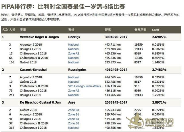Image resolution: width=184 pixels, height=132 pixels.
Task: Open National link beside 413.766 km
Action: (x=74, y=95)
